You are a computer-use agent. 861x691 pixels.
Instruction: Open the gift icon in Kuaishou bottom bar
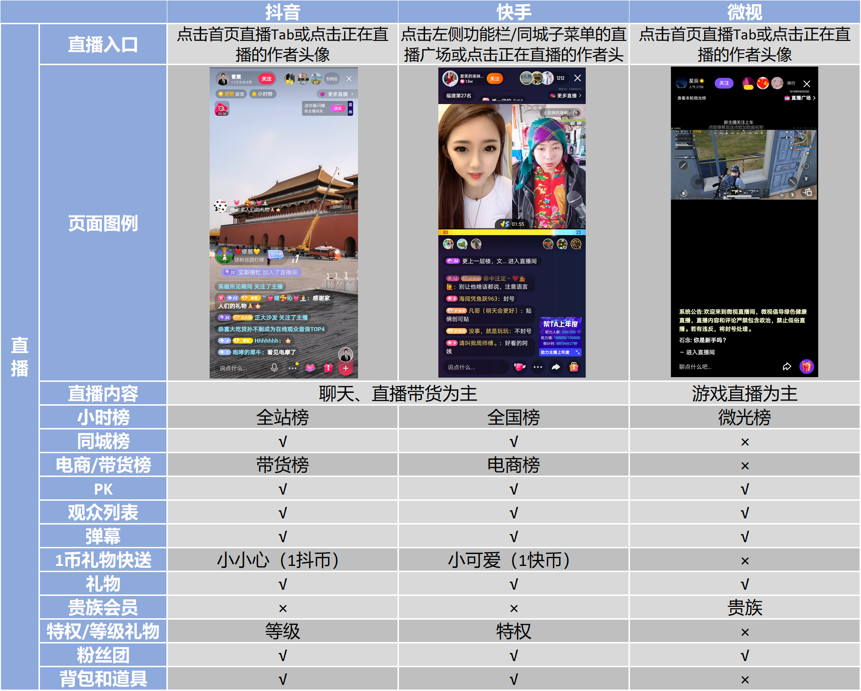574,367
